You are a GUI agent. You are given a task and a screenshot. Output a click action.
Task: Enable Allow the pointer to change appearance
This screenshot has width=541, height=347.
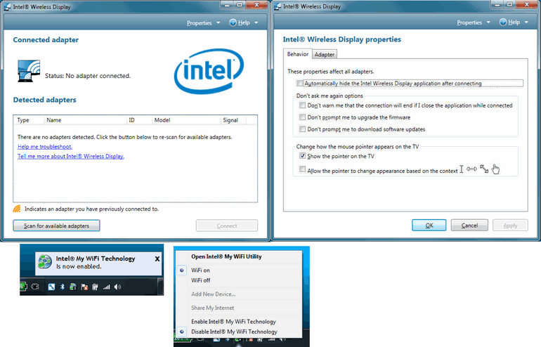click(302, 169)
